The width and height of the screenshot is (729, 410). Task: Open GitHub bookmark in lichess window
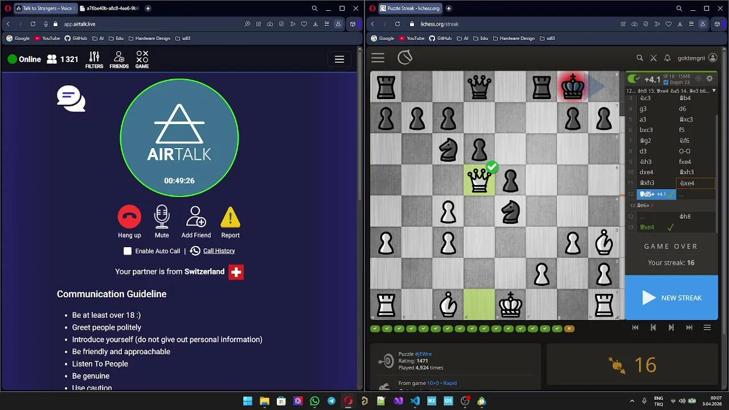coord(440,38)
